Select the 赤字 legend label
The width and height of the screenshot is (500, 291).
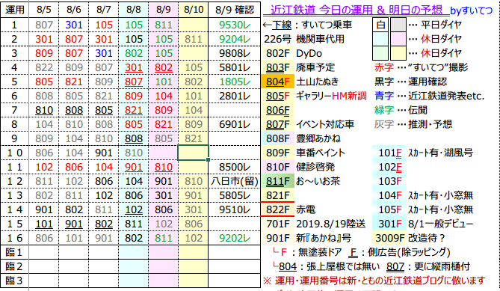coord(384,67)
